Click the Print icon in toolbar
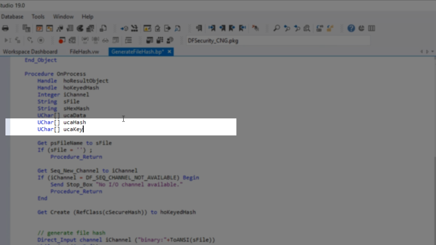This screenshot has height=245, width=436. (x=5, y=28)
